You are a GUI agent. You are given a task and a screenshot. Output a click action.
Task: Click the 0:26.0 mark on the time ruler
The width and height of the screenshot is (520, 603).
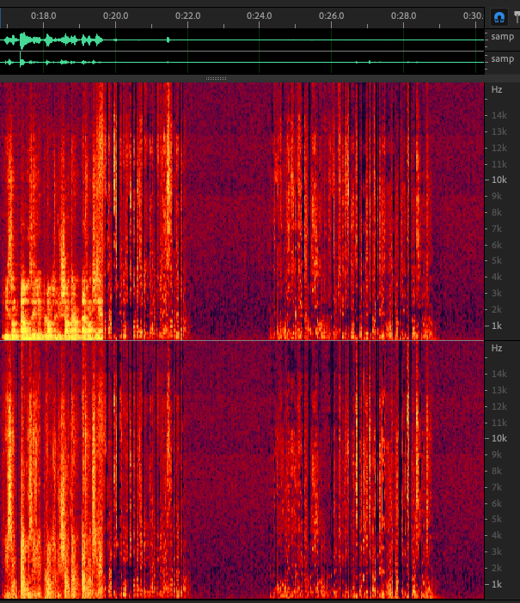[x=331, y=16]
